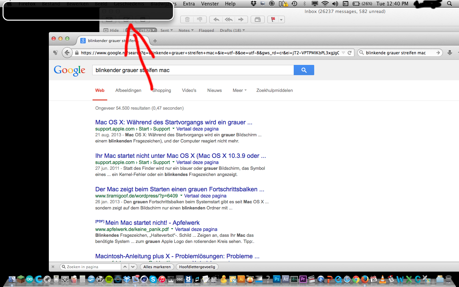Open Zoekhulpmiddelen search tools
459x287 pixels.
tap(275, 91)
